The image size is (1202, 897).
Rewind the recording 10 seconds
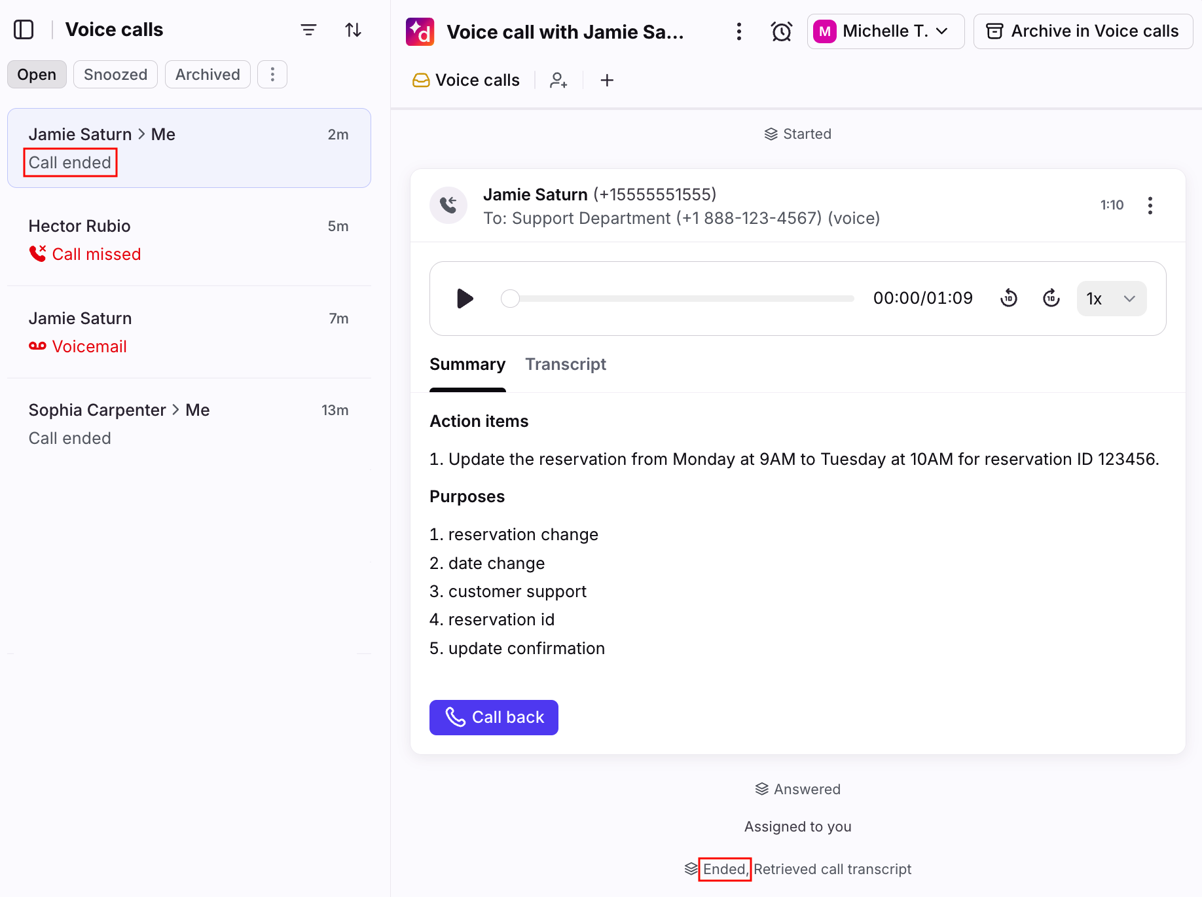(x=1009, y=299)
